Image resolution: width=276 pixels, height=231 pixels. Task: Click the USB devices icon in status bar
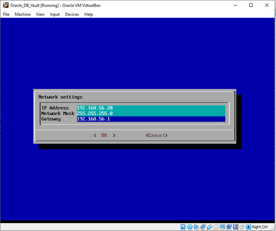coord(210,227)
